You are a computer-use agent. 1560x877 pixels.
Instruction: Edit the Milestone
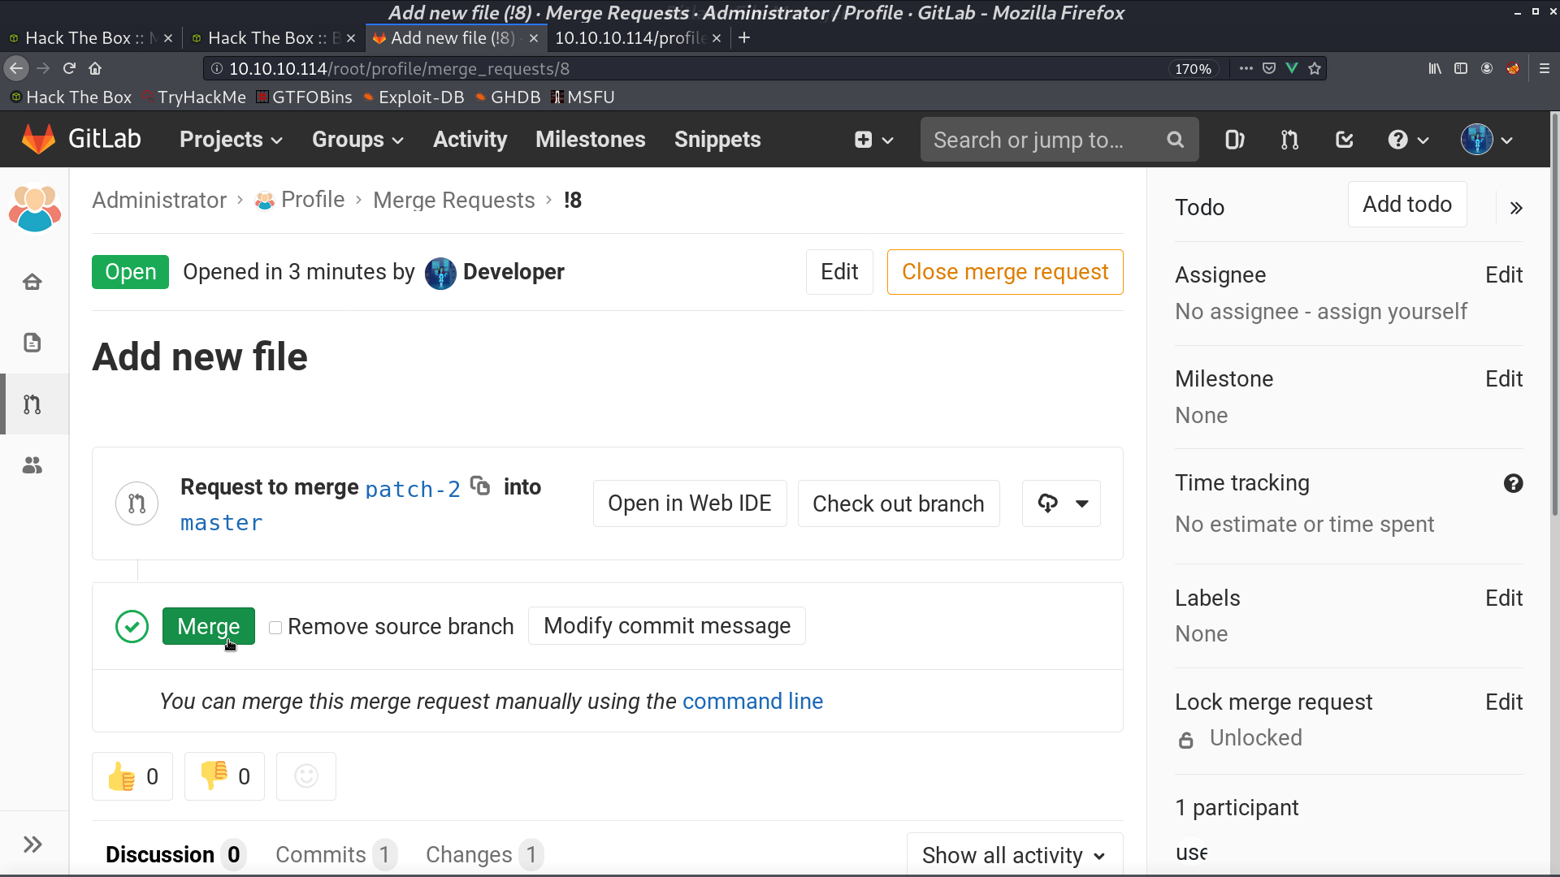pyautogui.click(x=1504, y=378)
